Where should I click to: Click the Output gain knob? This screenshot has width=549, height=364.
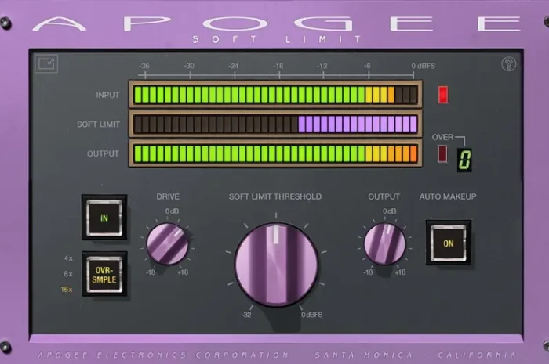tap(384, 243)
